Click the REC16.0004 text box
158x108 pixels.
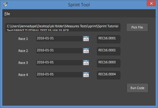(x=109, y=75)
